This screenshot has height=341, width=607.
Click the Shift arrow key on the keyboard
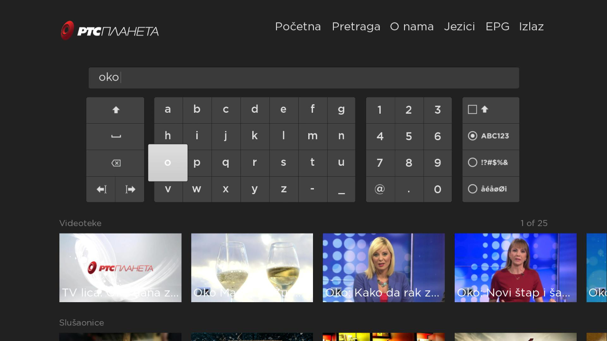click(x=115, y=110)
